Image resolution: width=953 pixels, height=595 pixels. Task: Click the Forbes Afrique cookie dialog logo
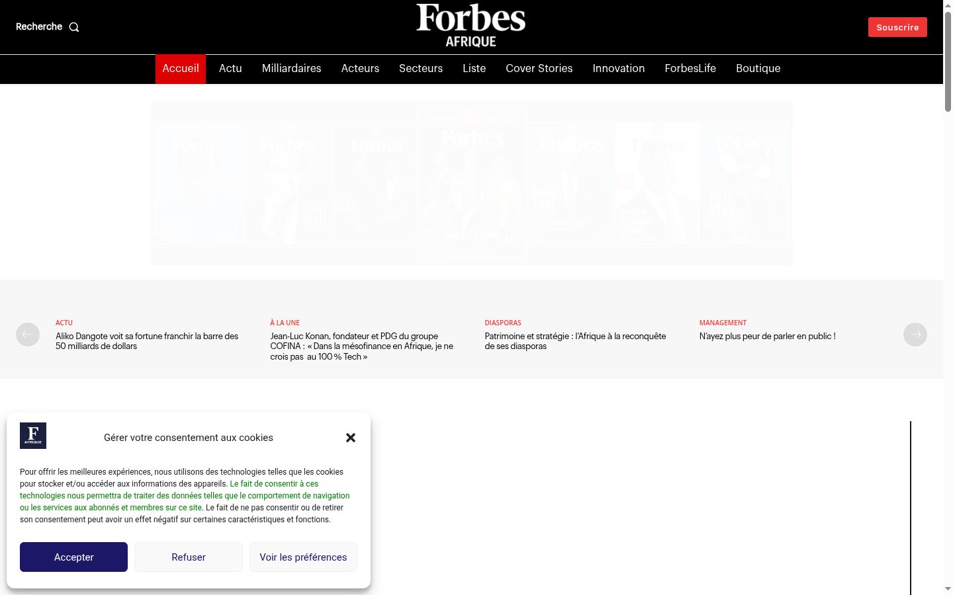coord(33,436)
